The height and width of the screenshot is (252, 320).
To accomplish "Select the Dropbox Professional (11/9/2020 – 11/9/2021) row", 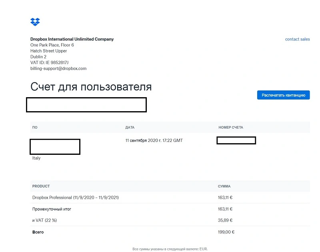I will coord(170,198).
